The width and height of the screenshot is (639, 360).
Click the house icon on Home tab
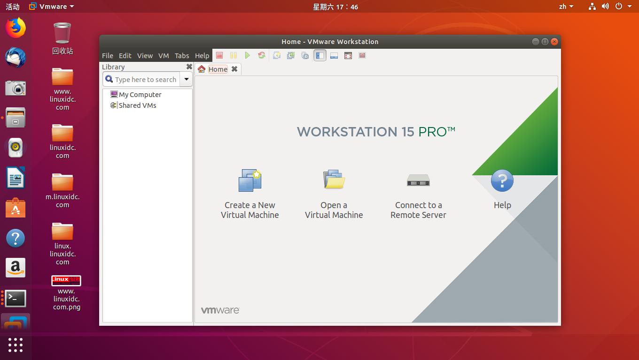[x=202, y=69]
